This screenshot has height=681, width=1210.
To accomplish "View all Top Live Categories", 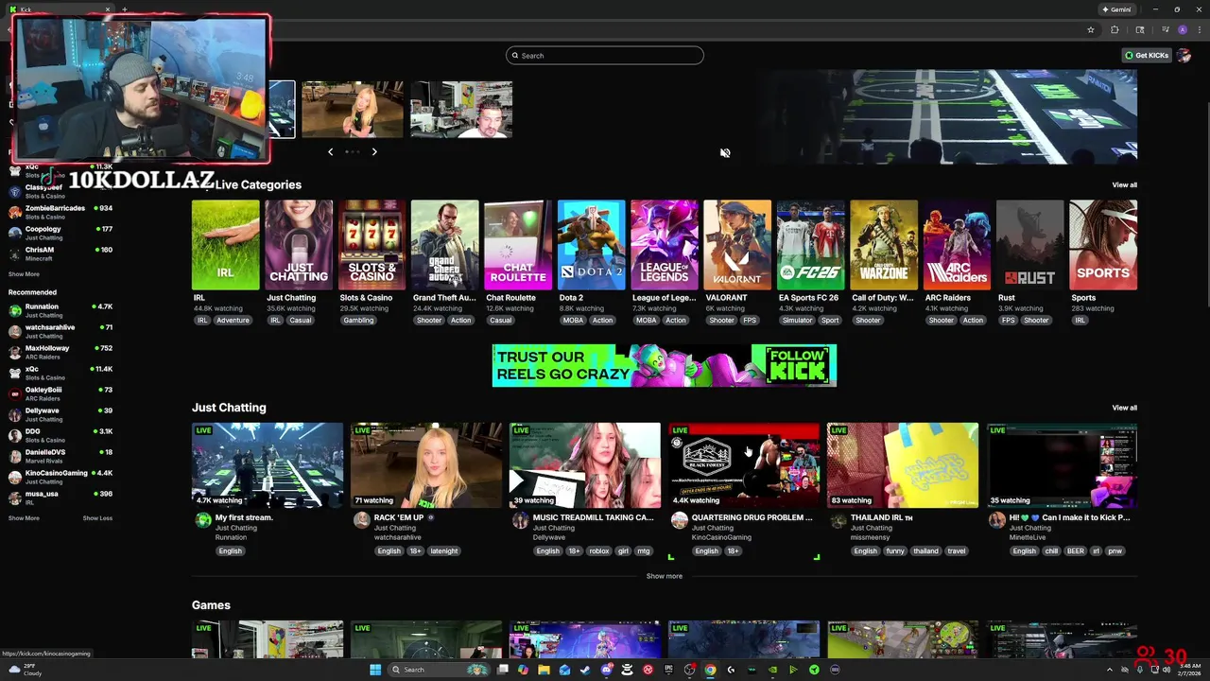I will pos(1124,184).
